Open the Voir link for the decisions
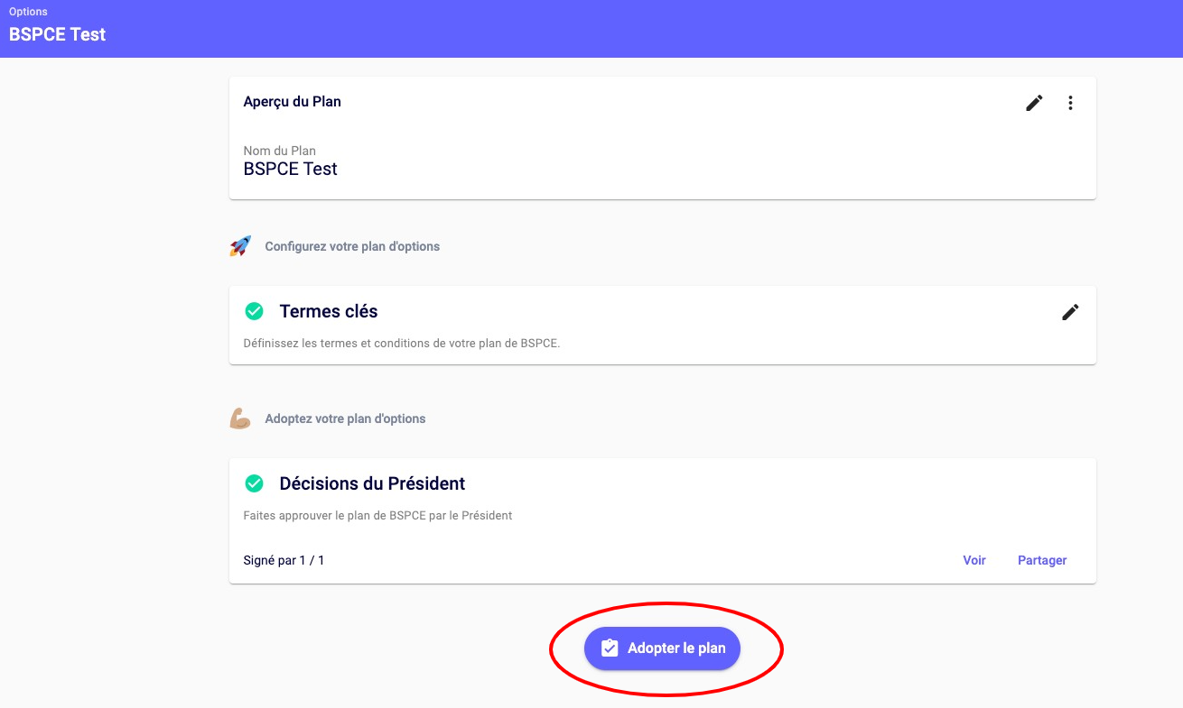 point(974,560)
